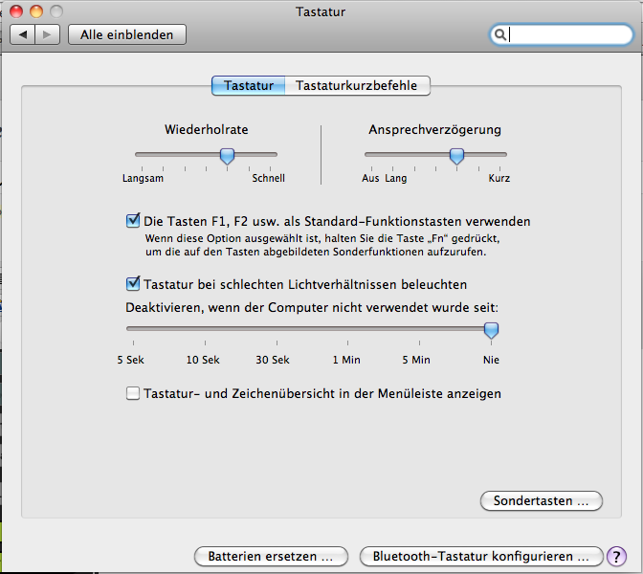Open the Sondertasten dialog
The height and width of the screenshot is (574, 643).
541,500
